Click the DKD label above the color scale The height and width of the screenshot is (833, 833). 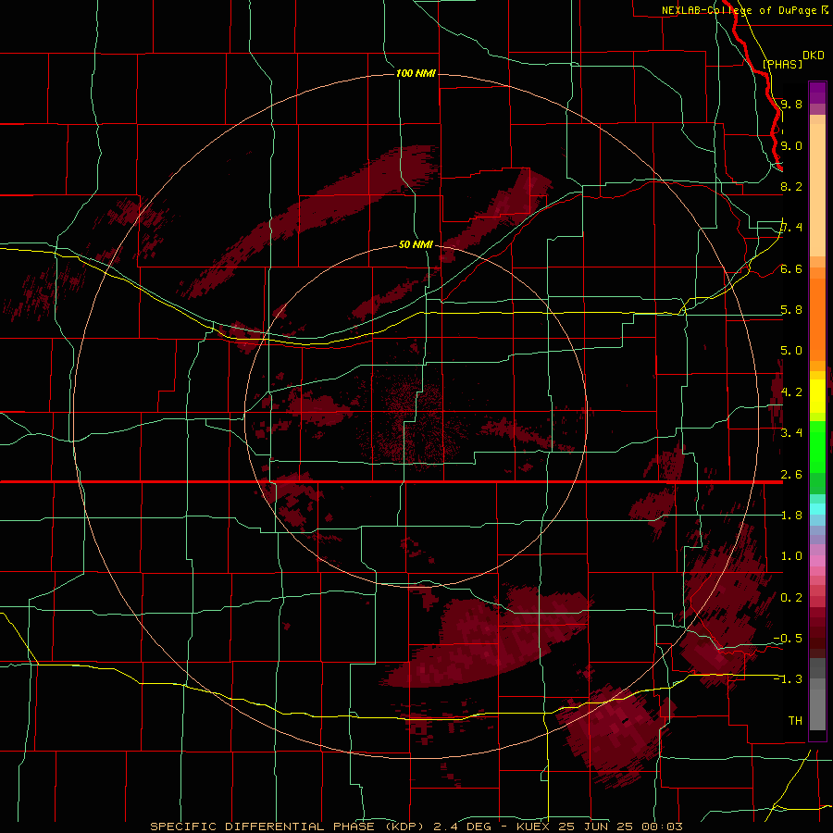tap(814, 56)
